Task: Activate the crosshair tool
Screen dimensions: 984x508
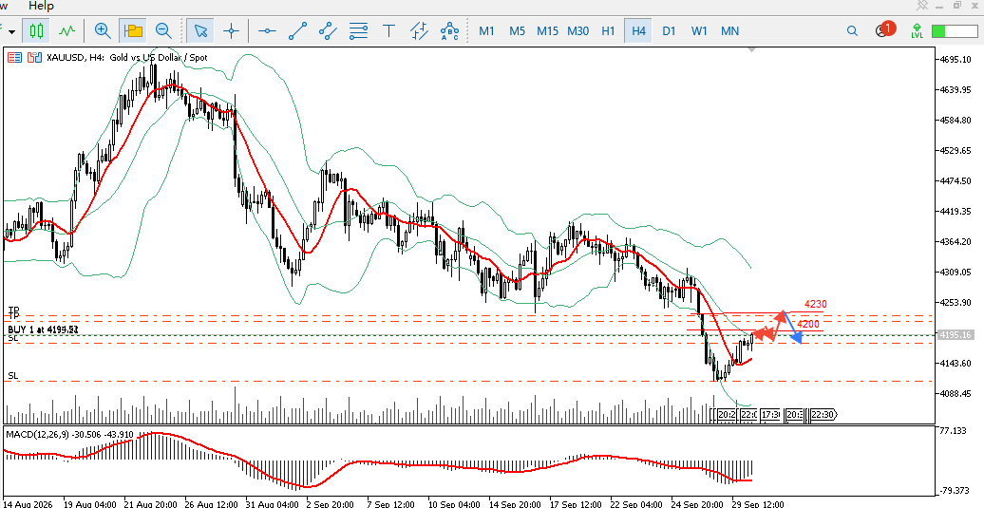Action: (x=232, y=30)
